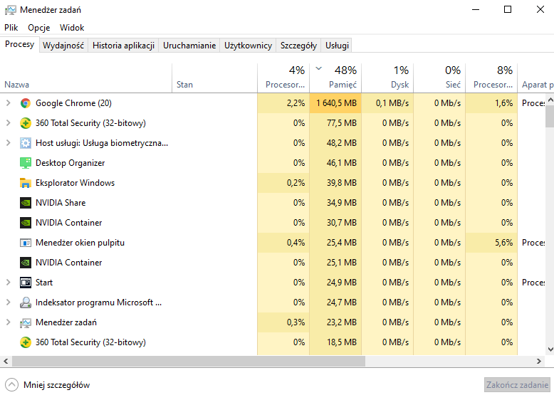Open the Opcje menu
This screenshot has width=554, height=400.
39,28
